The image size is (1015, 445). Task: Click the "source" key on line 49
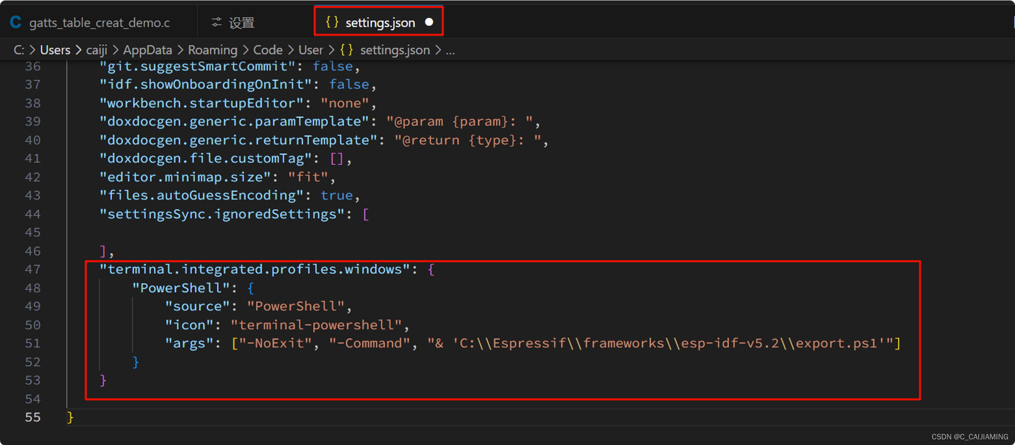197,306
